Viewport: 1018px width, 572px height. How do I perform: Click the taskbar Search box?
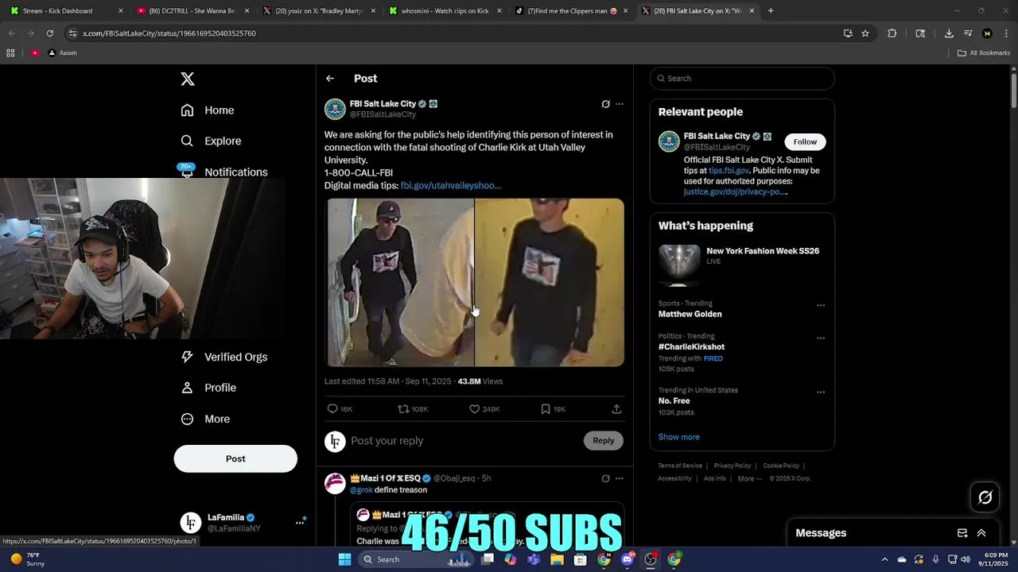415,559
